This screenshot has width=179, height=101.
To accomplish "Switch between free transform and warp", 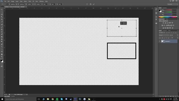I will [87, 4].
